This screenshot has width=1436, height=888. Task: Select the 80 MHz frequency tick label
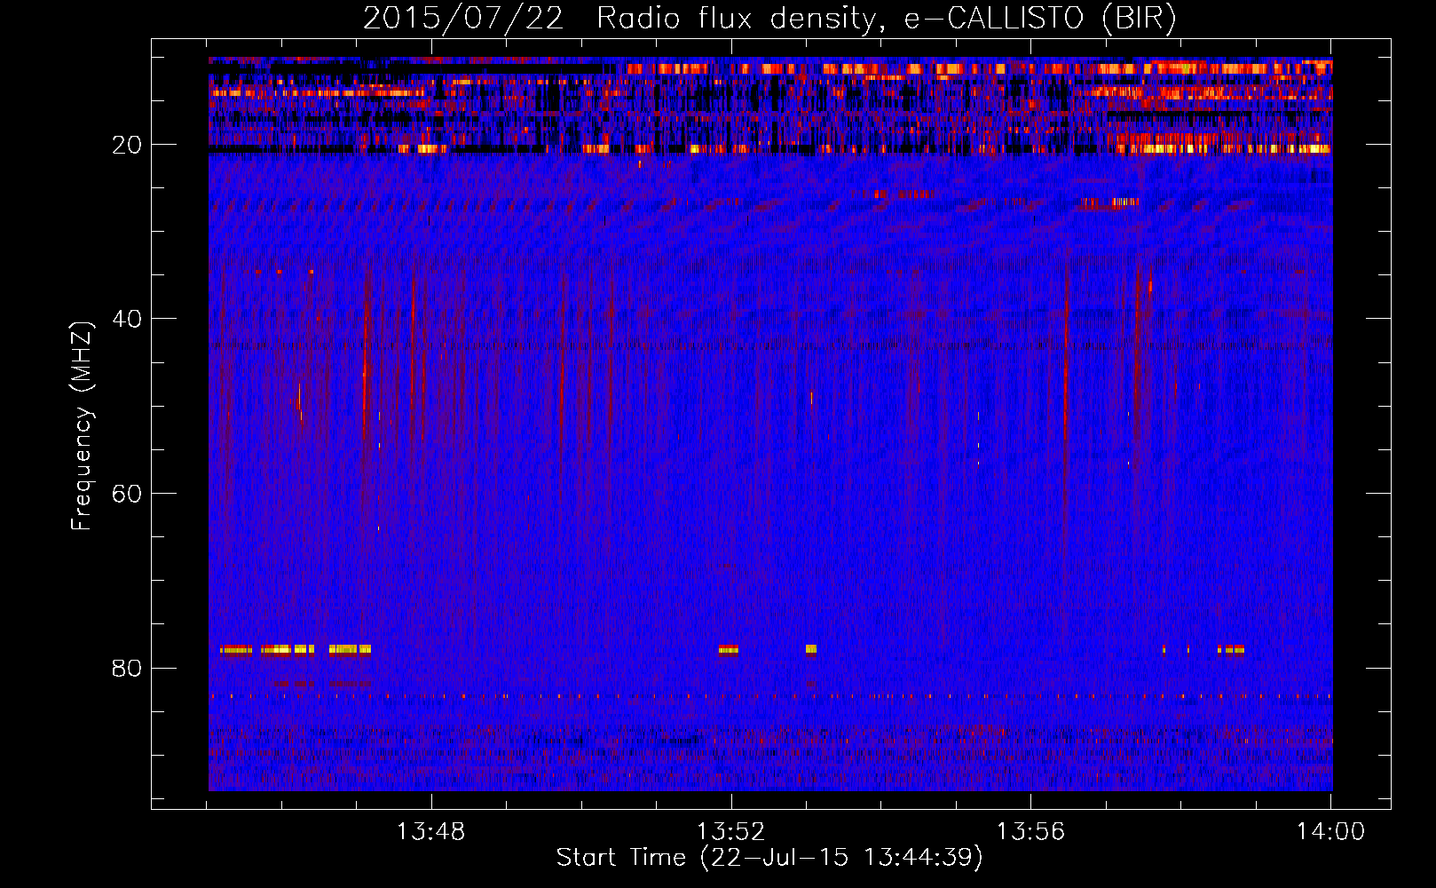coord(128,668)
